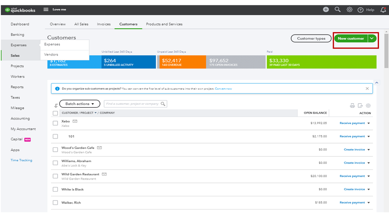Open the Xebo customer name
The image size is (389, 218).
click(65, 121)
